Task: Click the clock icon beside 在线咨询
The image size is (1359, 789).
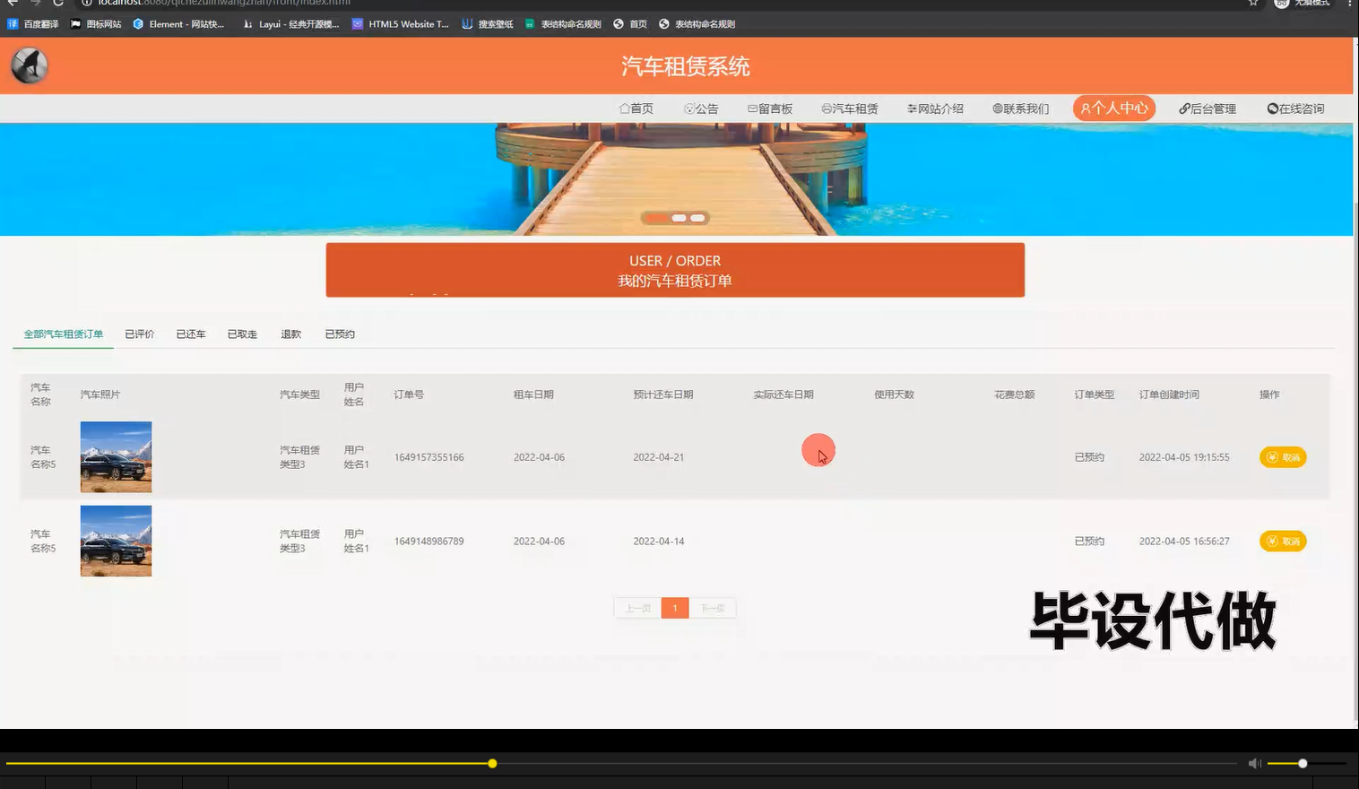Action: pos(1271,108)
